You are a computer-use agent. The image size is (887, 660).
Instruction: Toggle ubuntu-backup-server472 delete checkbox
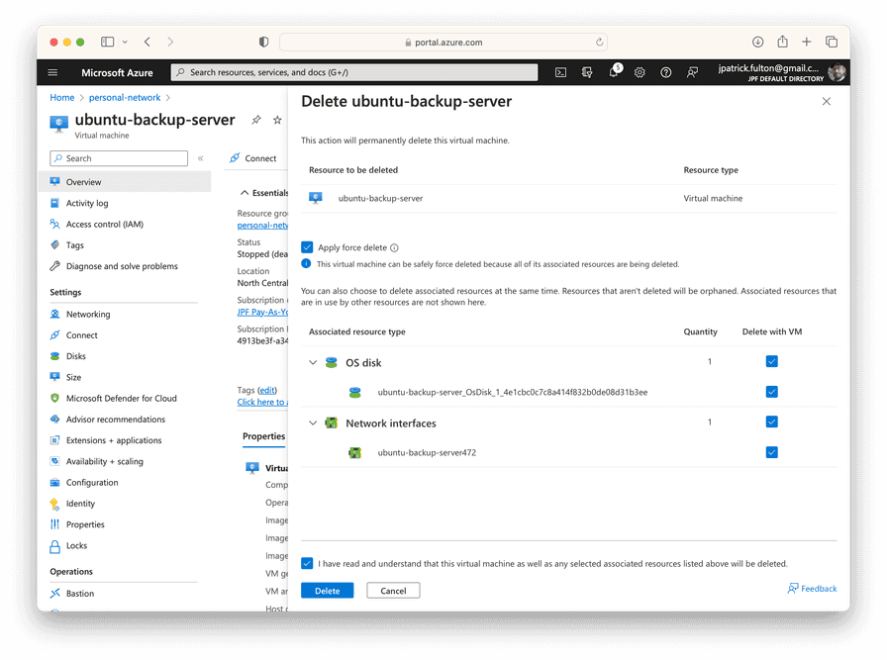click(771, 452)
